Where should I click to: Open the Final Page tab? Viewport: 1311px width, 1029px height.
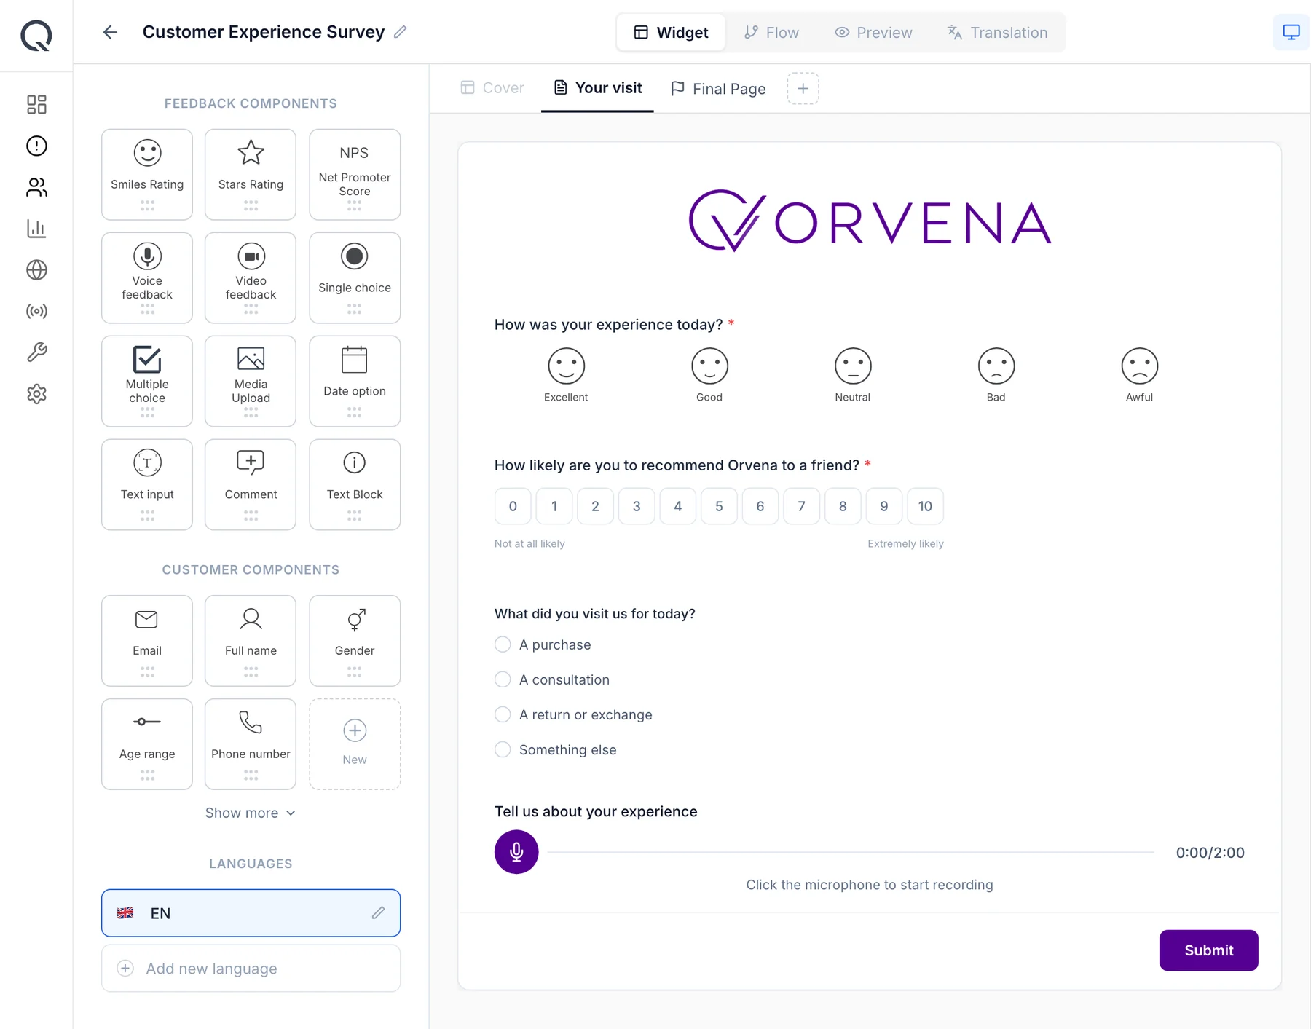[718, 88]
